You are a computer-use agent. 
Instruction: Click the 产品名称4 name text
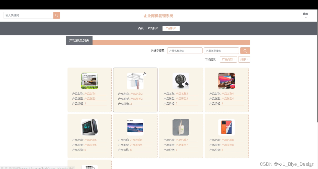tap(228, 94)
